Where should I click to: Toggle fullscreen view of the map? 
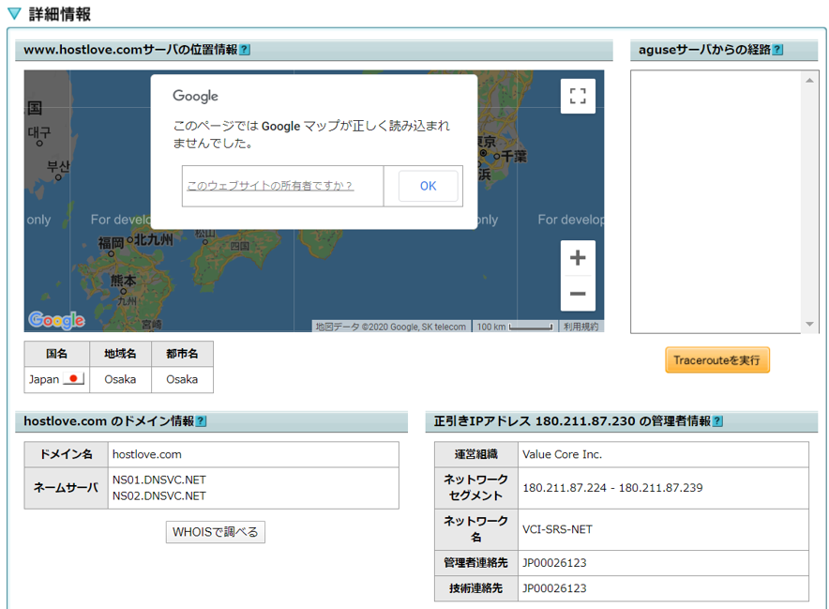coord(578,97)
